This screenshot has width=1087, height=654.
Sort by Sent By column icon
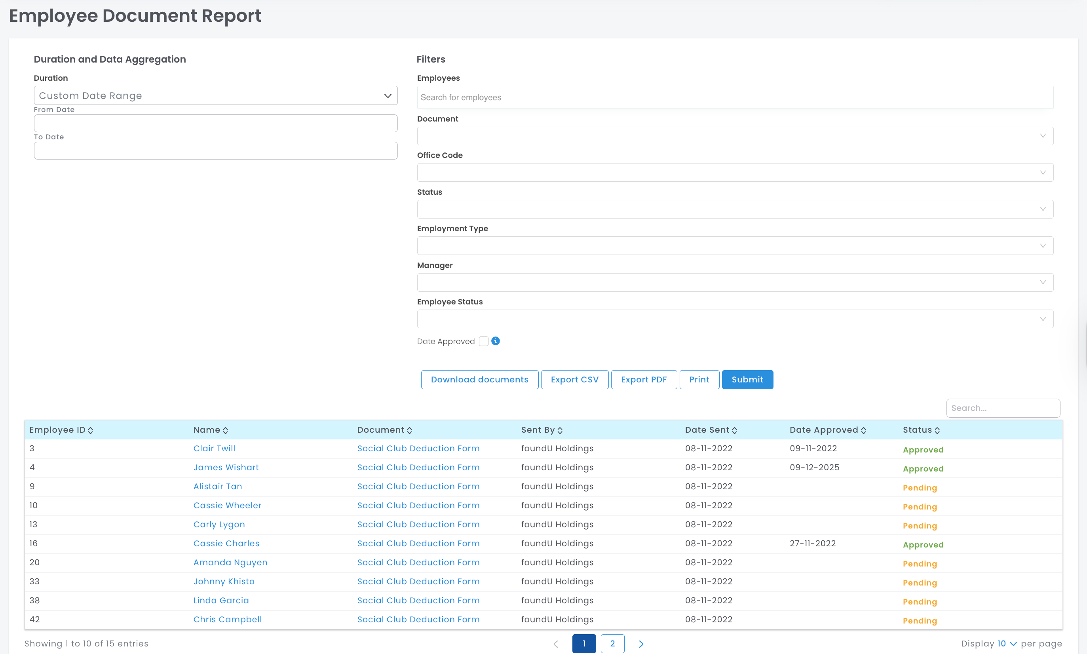[x=560, y=431]
